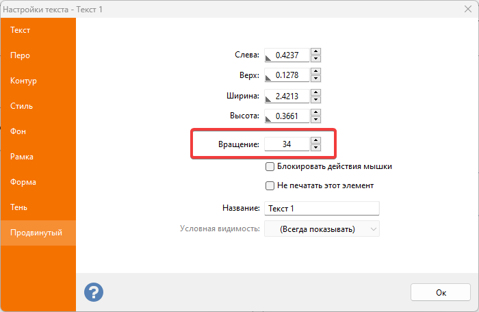Decrease Вращение rotation with down arrow
This screenshot has width=479, height=312.
(x=315, y=148)
